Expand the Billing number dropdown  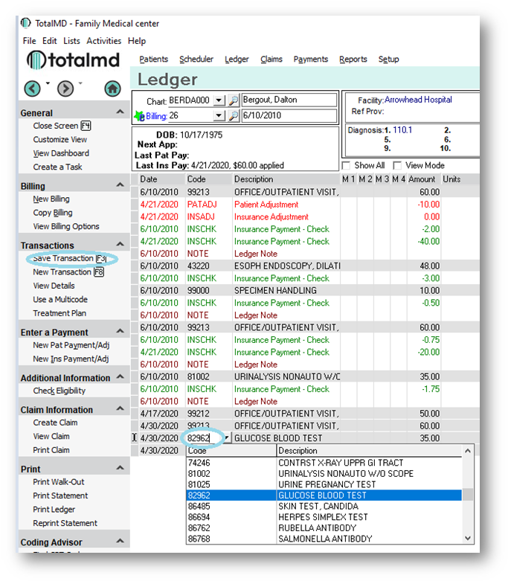click(x=219, y=116)
